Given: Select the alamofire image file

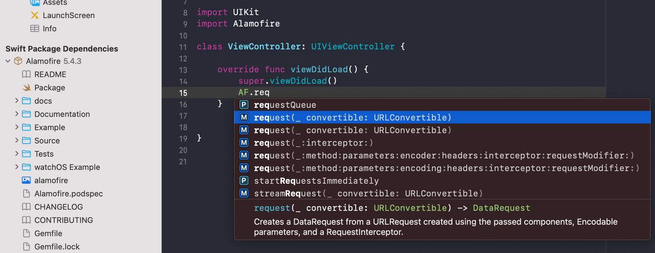Looking at the screenshot, I should (x=51, y=180).
